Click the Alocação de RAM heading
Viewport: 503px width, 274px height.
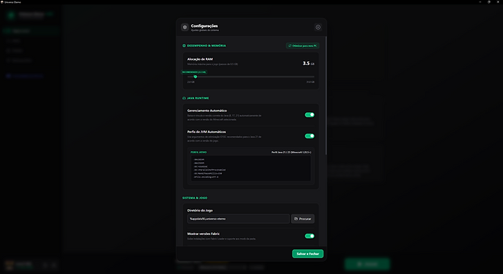[200, 59]
